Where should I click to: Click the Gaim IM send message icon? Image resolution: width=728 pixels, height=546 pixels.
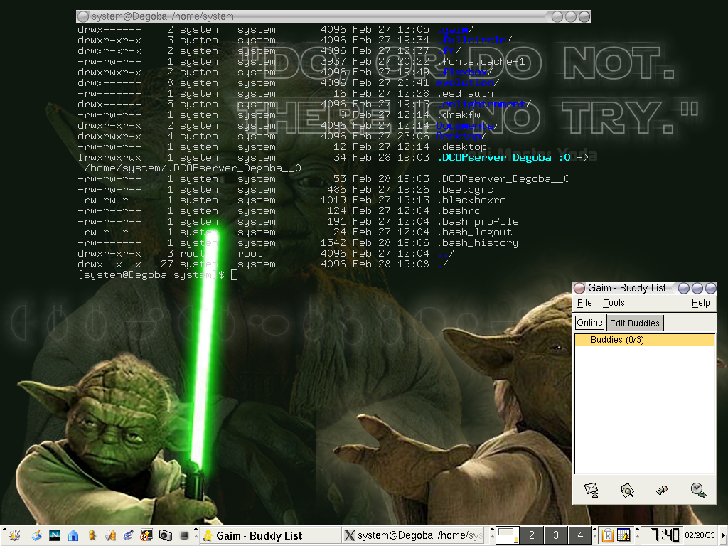pos(591,490)
